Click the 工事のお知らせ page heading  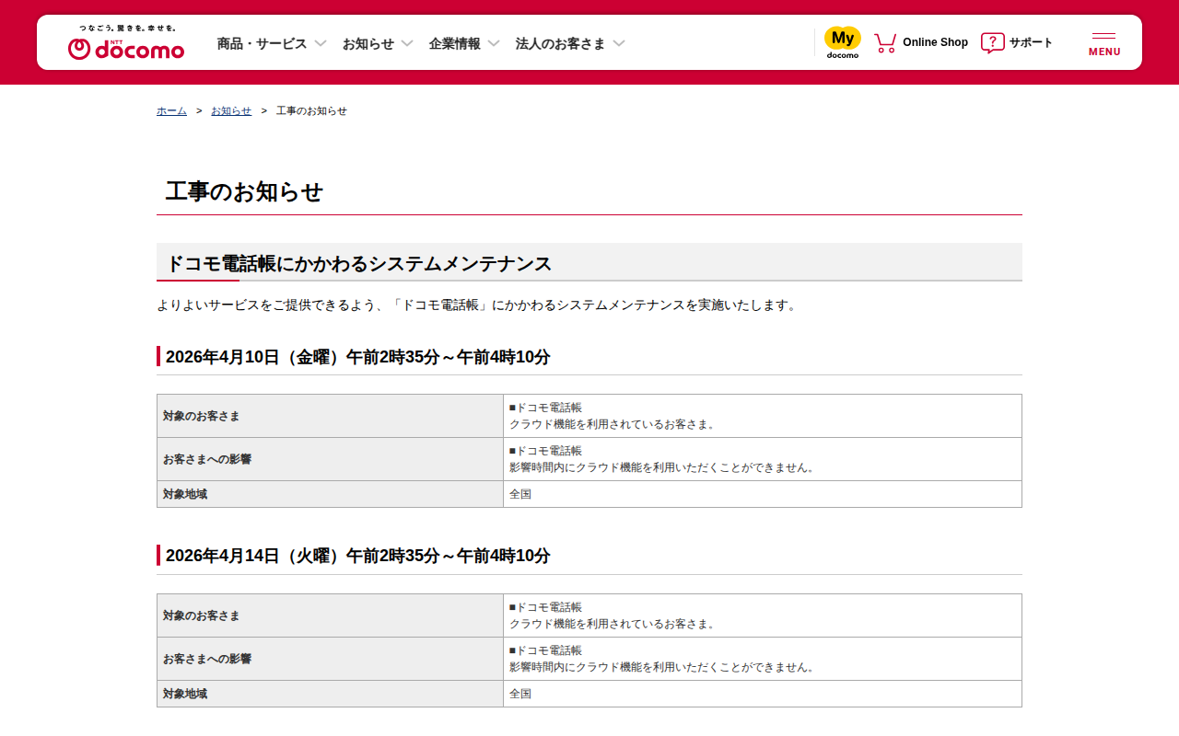coord(244,191)
